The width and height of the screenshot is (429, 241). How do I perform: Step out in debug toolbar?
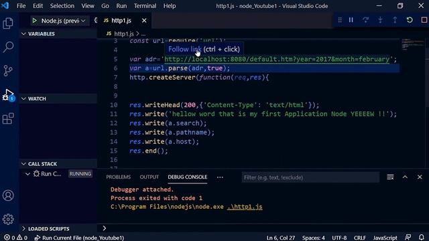[395, 20]
